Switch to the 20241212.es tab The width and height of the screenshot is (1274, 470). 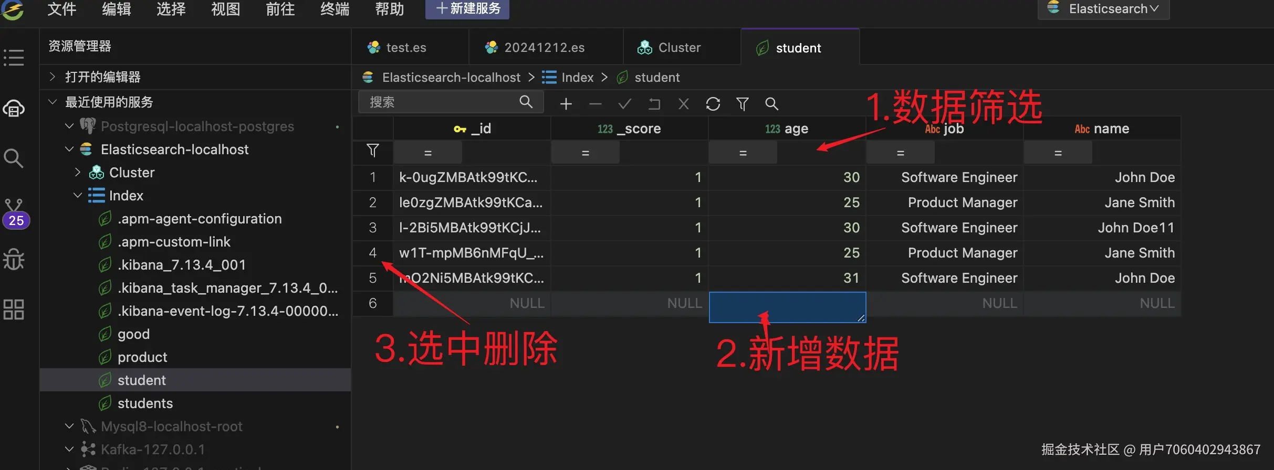coord(546,47)
